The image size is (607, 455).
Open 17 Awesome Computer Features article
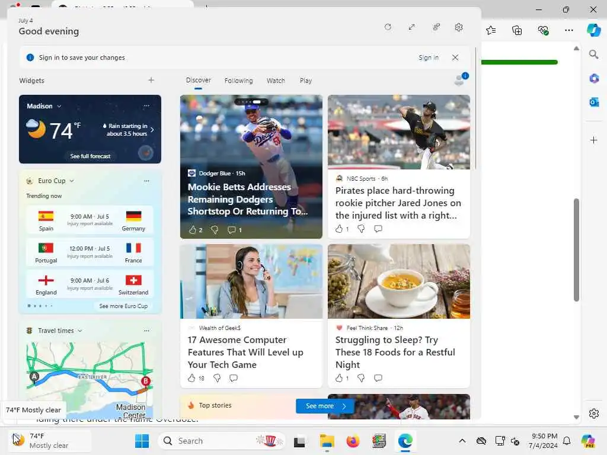coord(245,353)
